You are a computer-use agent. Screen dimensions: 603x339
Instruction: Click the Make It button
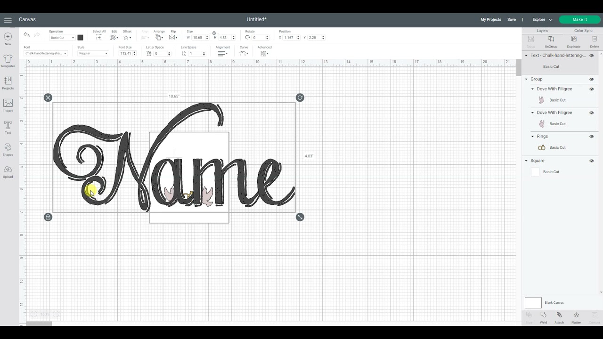(x=579, y=20)
